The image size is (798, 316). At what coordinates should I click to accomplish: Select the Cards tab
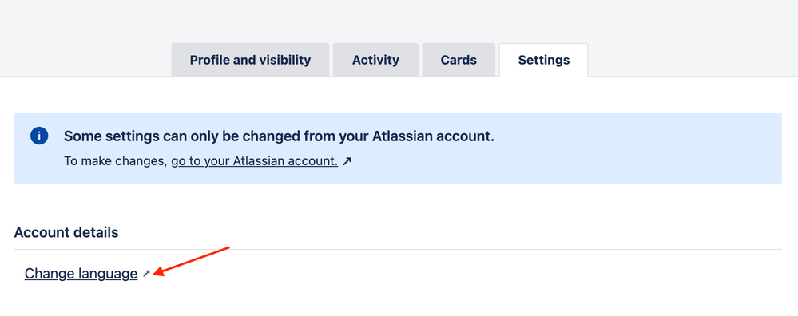pos(459,60)
